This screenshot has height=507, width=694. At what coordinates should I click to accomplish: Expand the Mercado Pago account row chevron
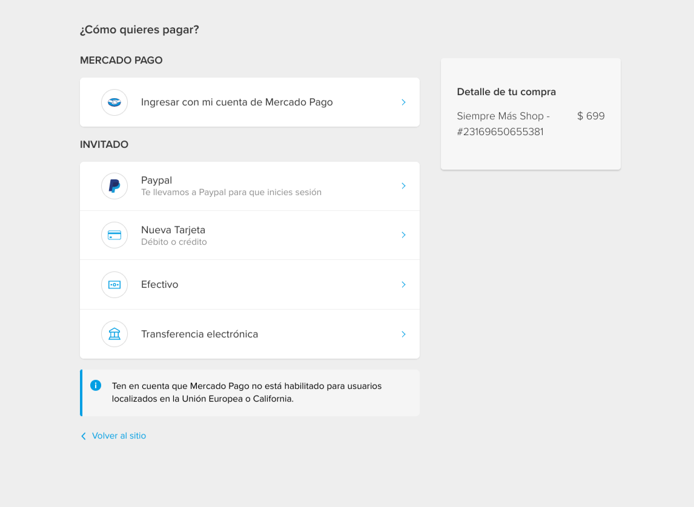403,102
